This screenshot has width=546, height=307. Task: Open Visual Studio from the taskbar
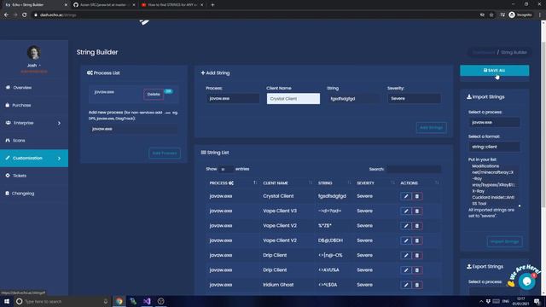147,301
